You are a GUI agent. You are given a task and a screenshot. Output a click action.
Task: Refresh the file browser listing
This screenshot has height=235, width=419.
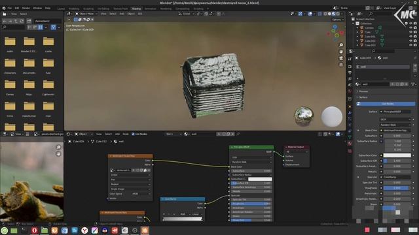click(22, 21)
